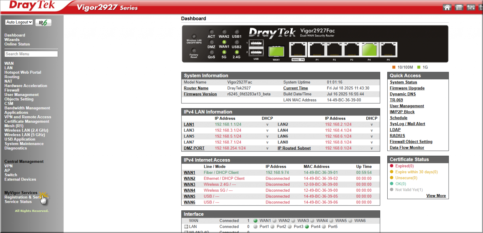Click the orange 10/100M legend swatch
The width and height of the screenshot is (483, 233).
(394, 67)
